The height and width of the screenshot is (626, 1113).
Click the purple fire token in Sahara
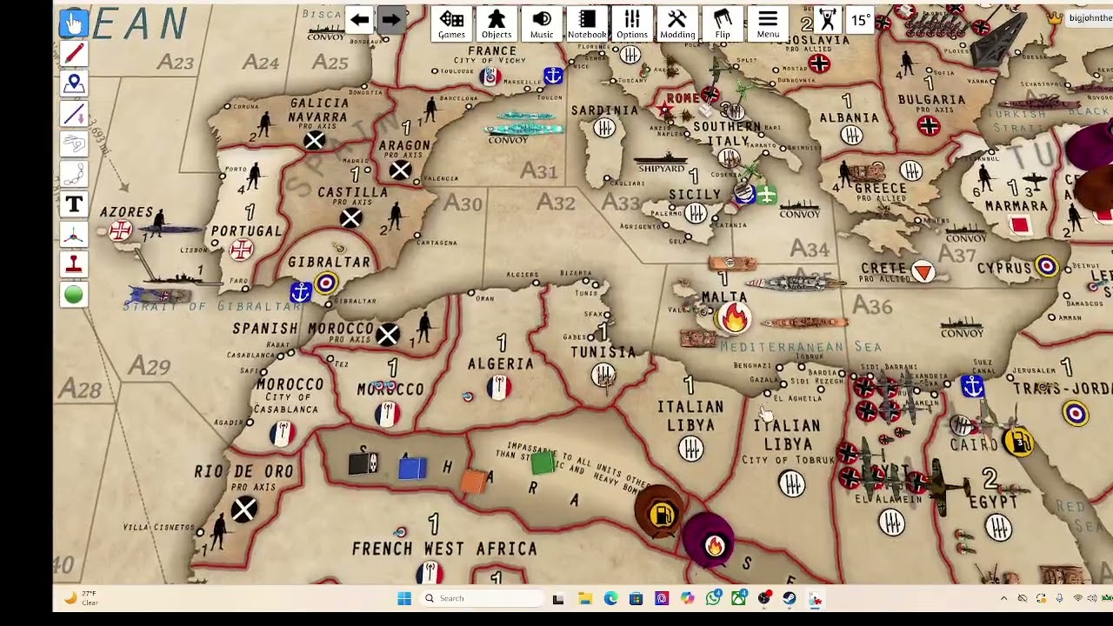click(713, 544)
